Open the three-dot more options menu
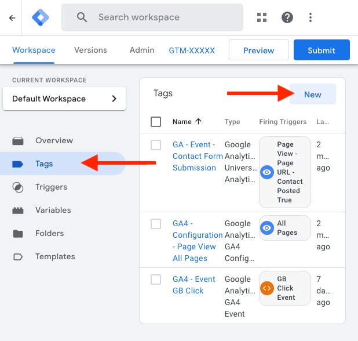Image resolution: width=358 pixels, height=341 pixels. coord(311,17)
